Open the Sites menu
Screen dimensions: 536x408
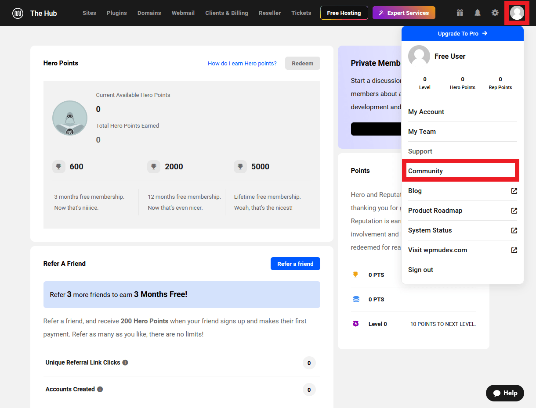pyautogui.click(x=89, y=13)
